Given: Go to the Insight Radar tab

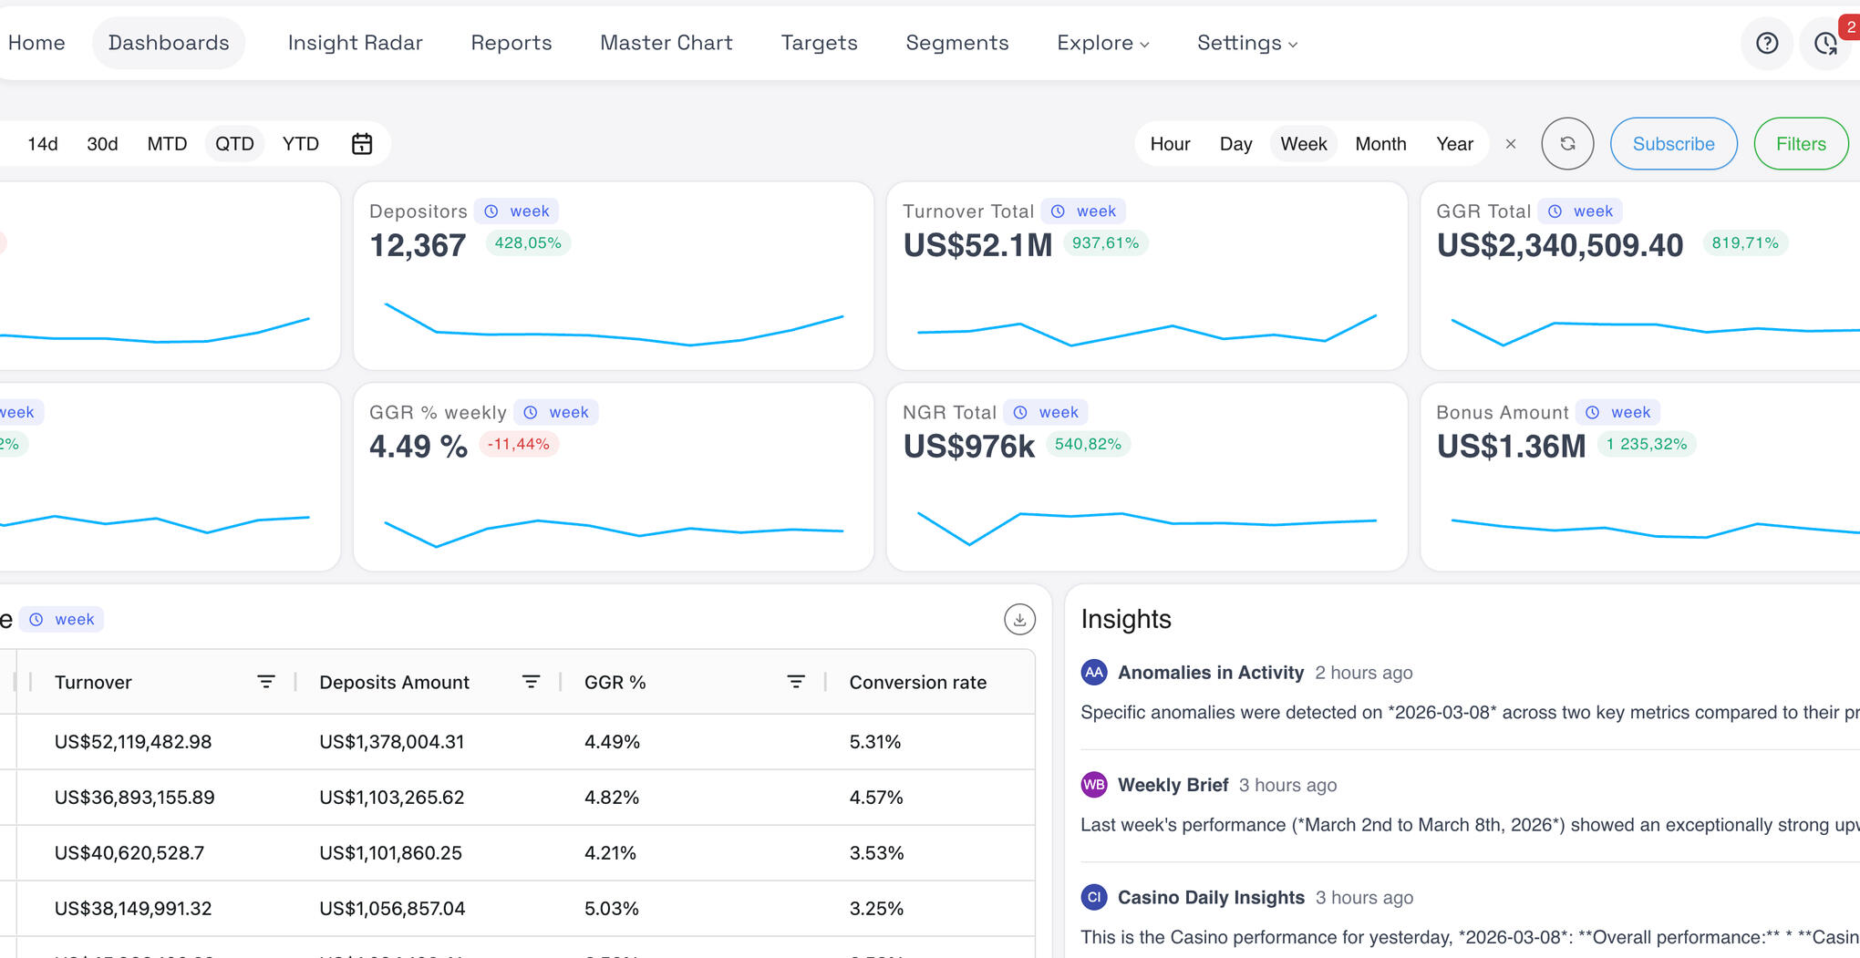Looking at the screenshot, I should [x=355, y=43].
